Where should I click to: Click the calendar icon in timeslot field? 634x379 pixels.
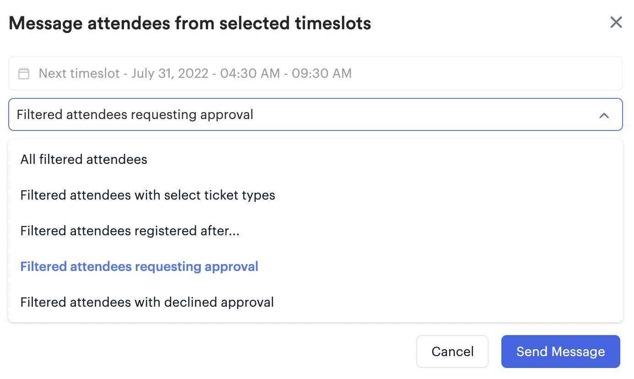tap(24, 73)
